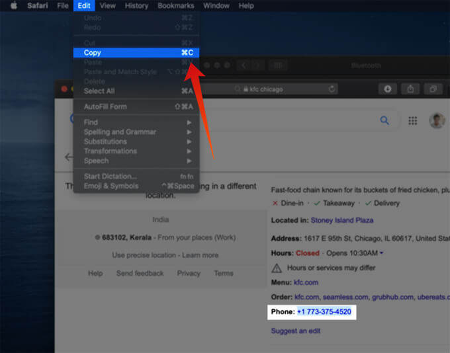The height and width of the screenshot is (353, 450).
Task: Click the Google search magnifier icon
Action: [384, 120]
